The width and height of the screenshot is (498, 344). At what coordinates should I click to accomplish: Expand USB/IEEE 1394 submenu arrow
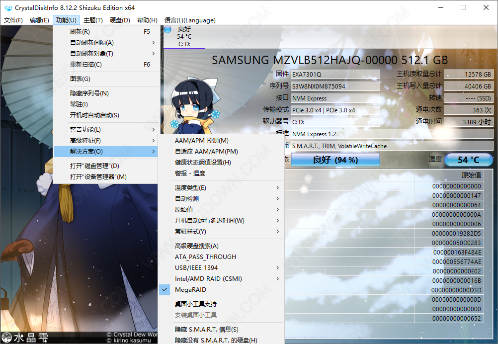pyautogui.click(x=278, y=268)
